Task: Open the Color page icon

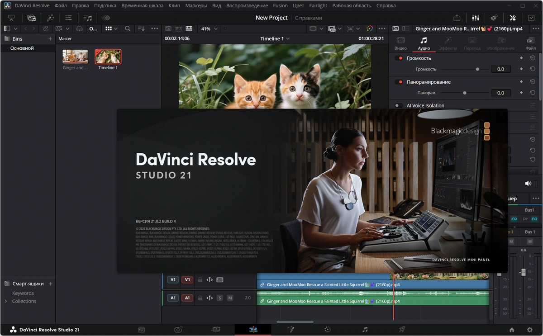Action: [x=328, y=330]
